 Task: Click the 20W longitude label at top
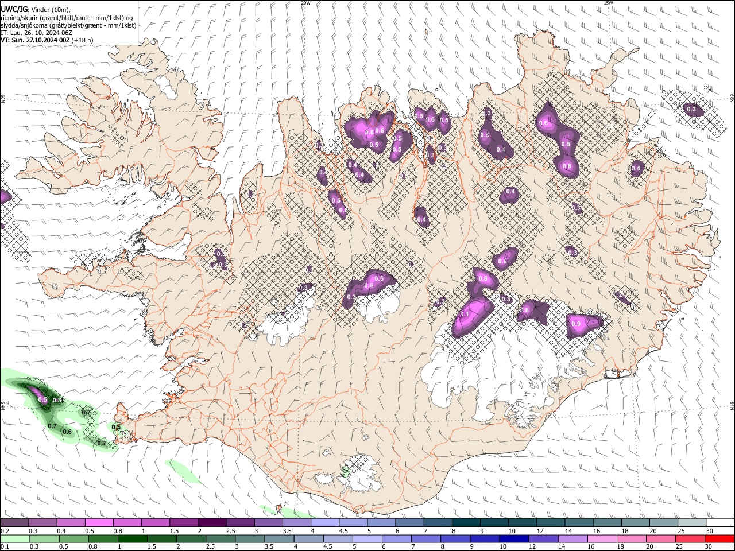click(305, 3)
